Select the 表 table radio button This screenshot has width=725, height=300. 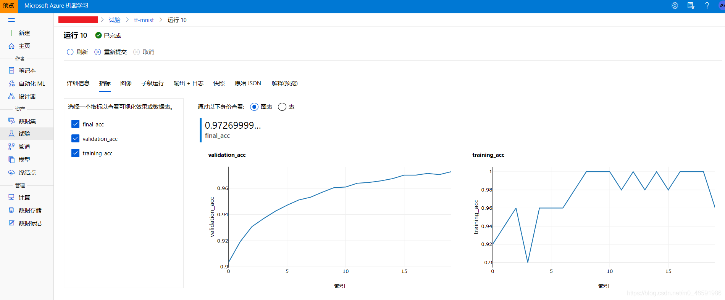(x=282, y=107)
